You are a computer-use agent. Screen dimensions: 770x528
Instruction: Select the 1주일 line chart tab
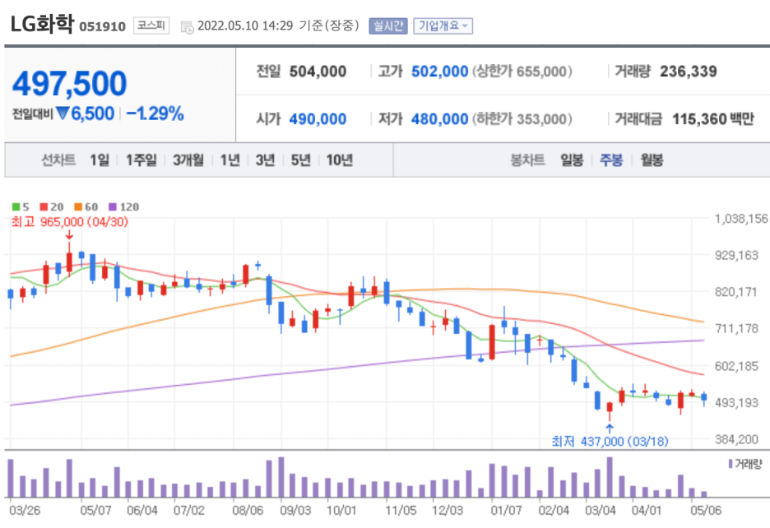point(141,160)
